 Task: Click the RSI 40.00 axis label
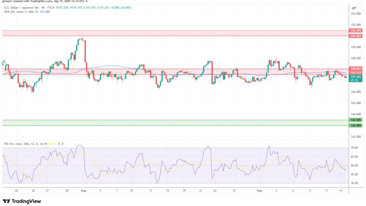tap(354, 174)
